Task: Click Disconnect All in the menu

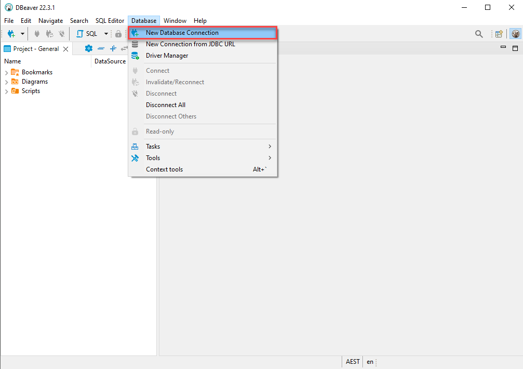Action: click(x=165, y=105)
